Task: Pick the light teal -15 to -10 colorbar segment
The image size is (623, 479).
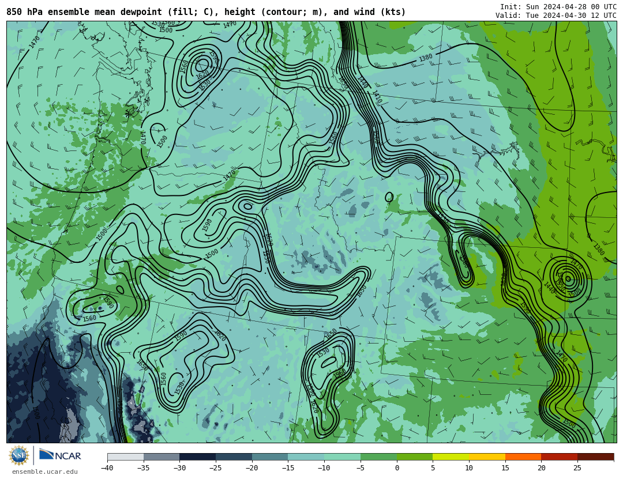Action: coord(306,457)
